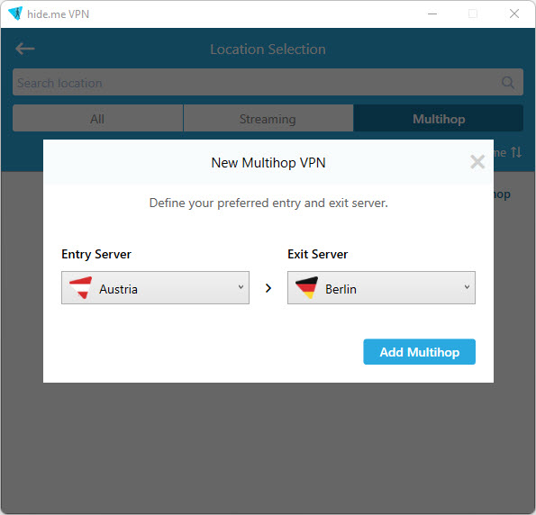Click the Add Multihop button
Viewport: 536px width, 515px height.
point(419,352)
